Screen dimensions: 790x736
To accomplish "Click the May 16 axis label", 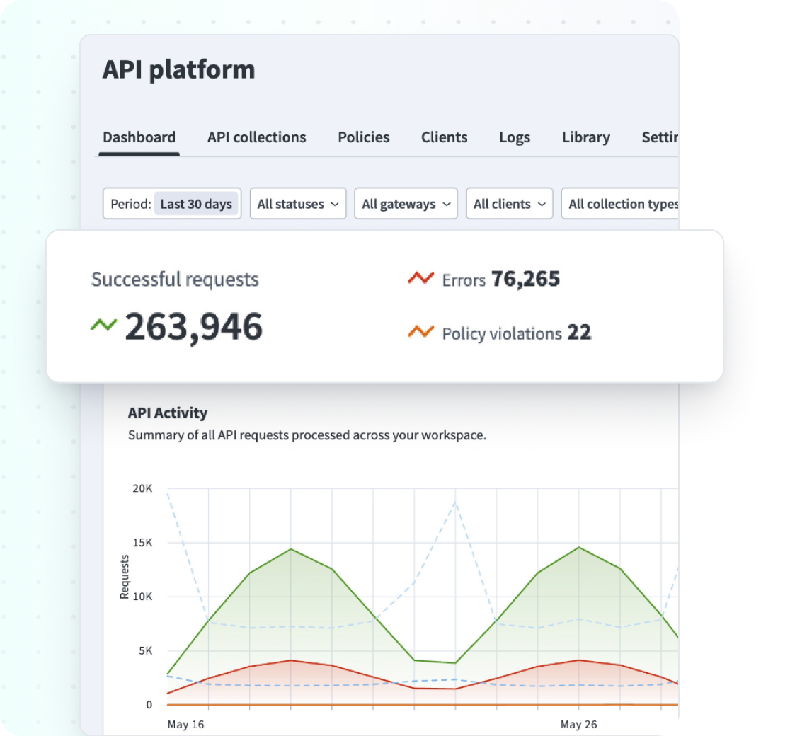I will pyautogui.click(x=185, y=725).
